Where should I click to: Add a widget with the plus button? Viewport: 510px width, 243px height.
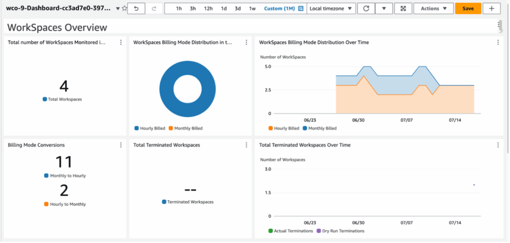pos(492,8)
